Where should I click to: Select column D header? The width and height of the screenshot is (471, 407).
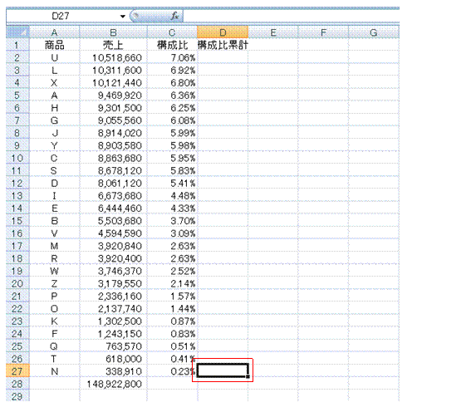[x=223, y=32]
